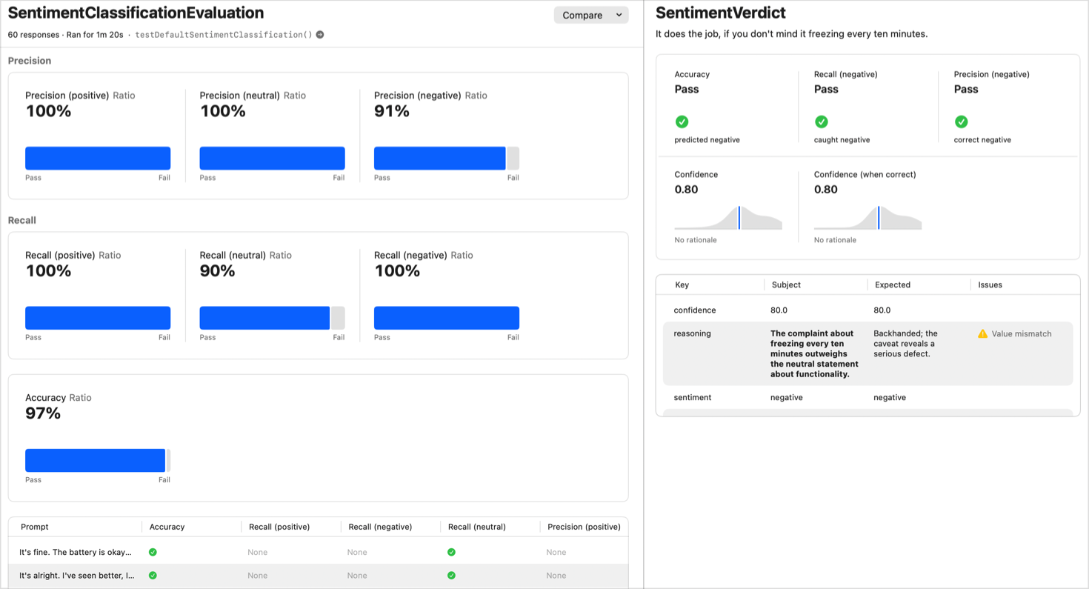The width and height of the screenshot is (1089, 589).
Task: Click the Precision (neutral) 100% bar
Action: pyautogui.click(x=272, y=159)
